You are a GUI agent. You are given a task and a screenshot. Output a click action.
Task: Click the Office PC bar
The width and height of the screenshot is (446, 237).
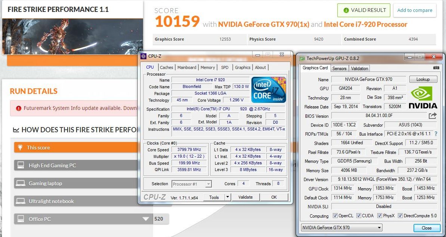[83, 219]
